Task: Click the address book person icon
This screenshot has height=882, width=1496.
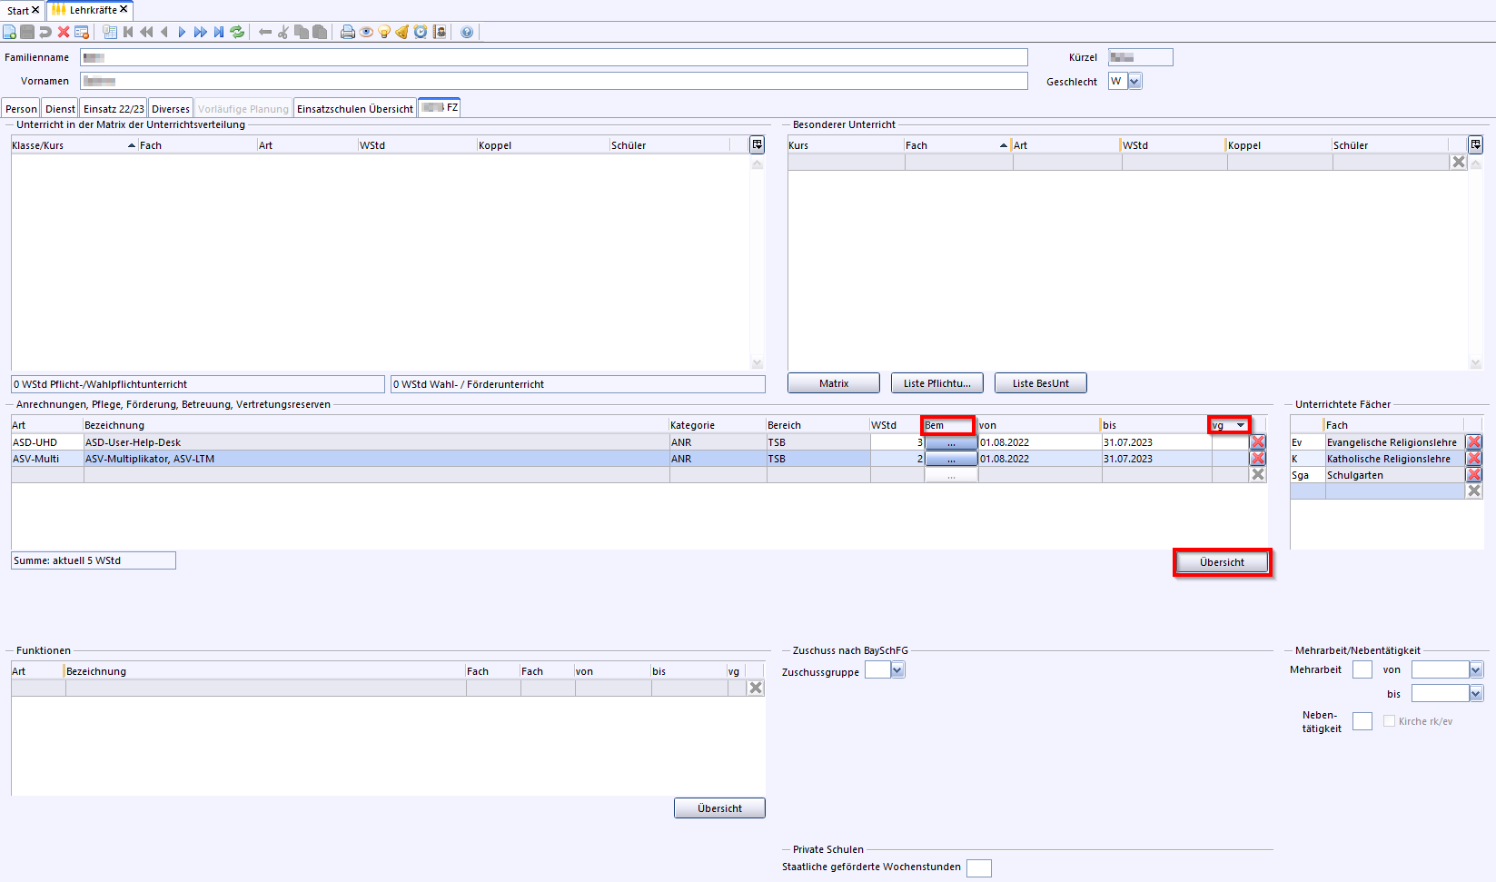Action: click(440, 32)
